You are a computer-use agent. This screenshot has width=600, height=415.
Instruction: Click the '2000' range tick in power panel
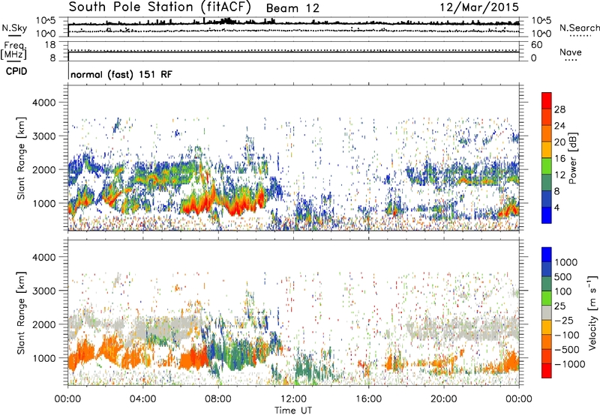(44, 169)
